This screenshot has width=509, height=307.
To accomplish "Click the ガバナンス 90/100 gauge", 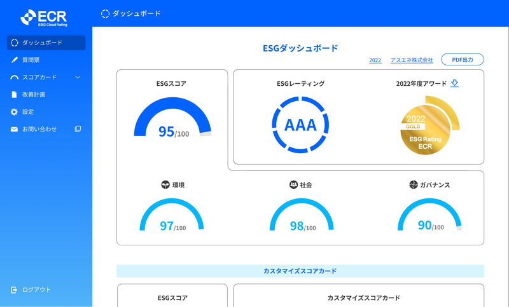I will (429, 215).
